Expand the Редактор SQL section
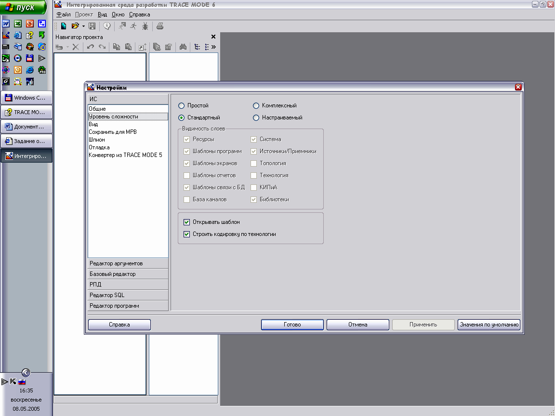Viewport: 555px width, 416px height. (x=128, y=295)
